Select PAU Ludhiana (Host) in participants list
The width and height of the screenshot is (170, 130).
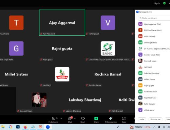coord(153,30)
